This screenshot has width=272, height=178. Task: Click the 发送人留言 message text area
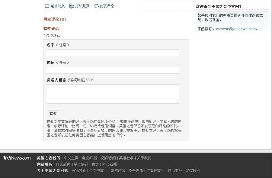pyautogui.click(x=113, y=94)
